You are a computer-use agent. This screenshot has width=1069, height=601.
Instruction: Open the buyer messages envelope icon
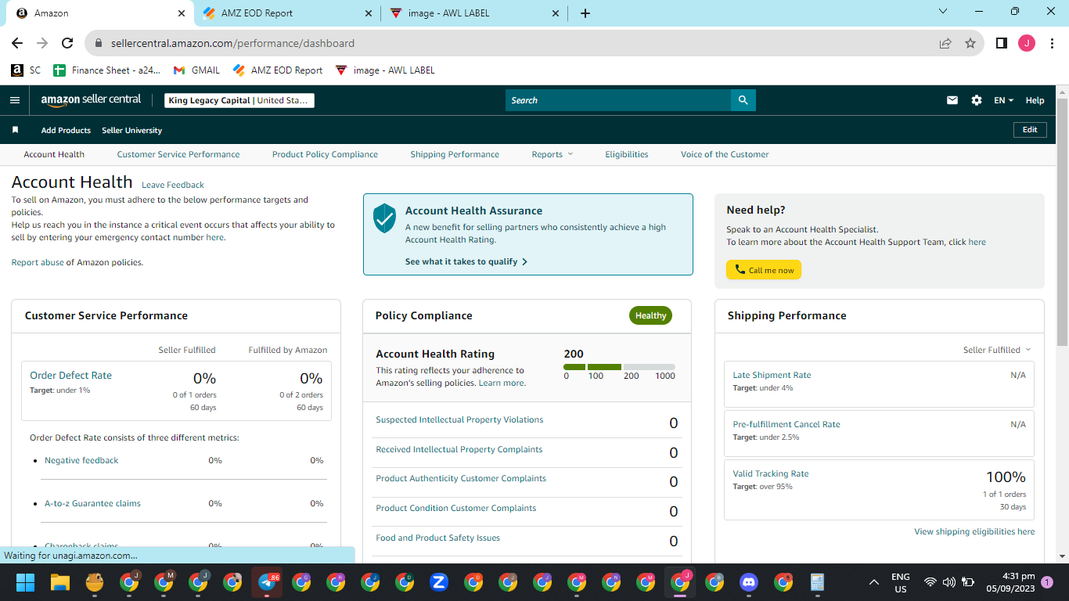(x=952, y=100)
